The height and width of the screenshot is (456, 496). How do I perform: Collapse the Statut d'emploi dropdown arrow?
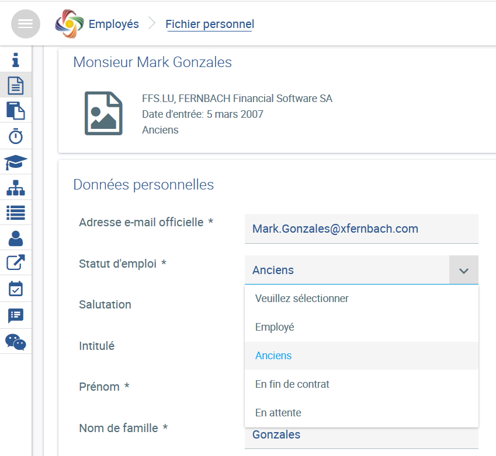tap(464, 271)
